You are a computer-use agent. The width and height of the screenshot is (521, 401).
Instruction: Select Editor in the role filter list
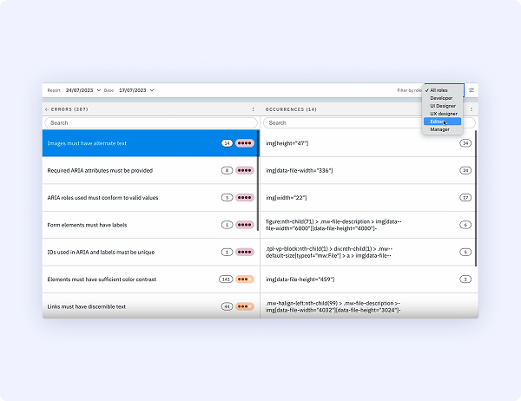[x=438, y=122]
